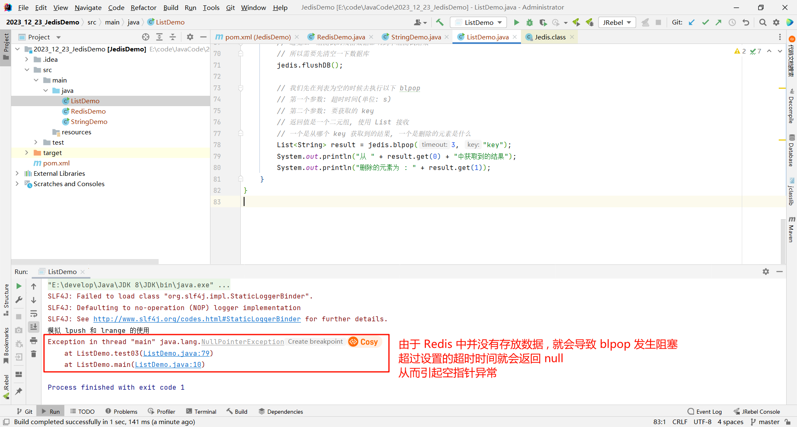Open the JRebel dropdown

click(617, 22)
